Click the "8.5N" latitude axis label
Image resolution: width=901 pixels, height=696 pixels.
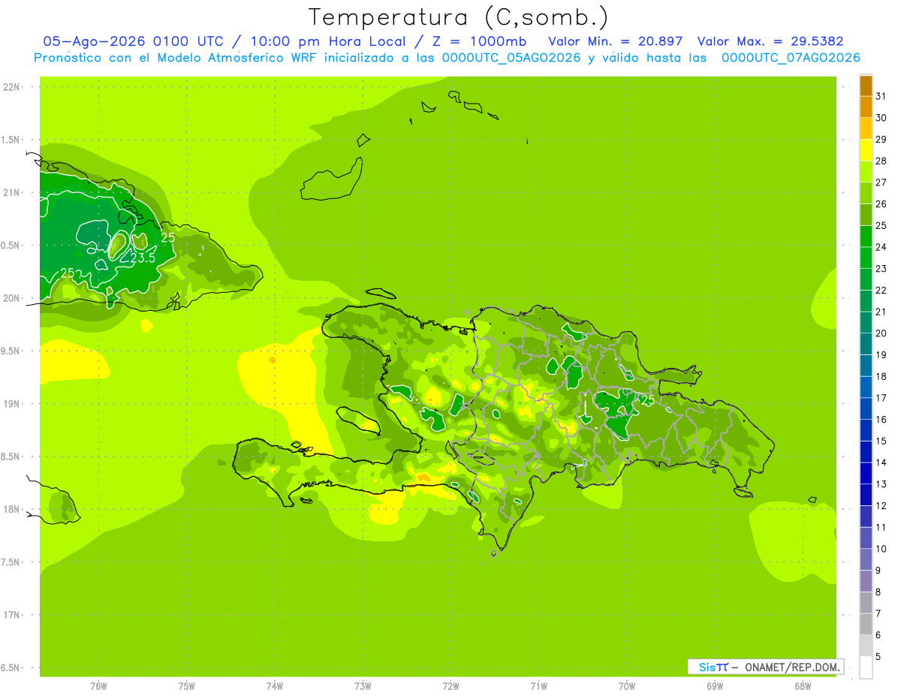point(11,456)
